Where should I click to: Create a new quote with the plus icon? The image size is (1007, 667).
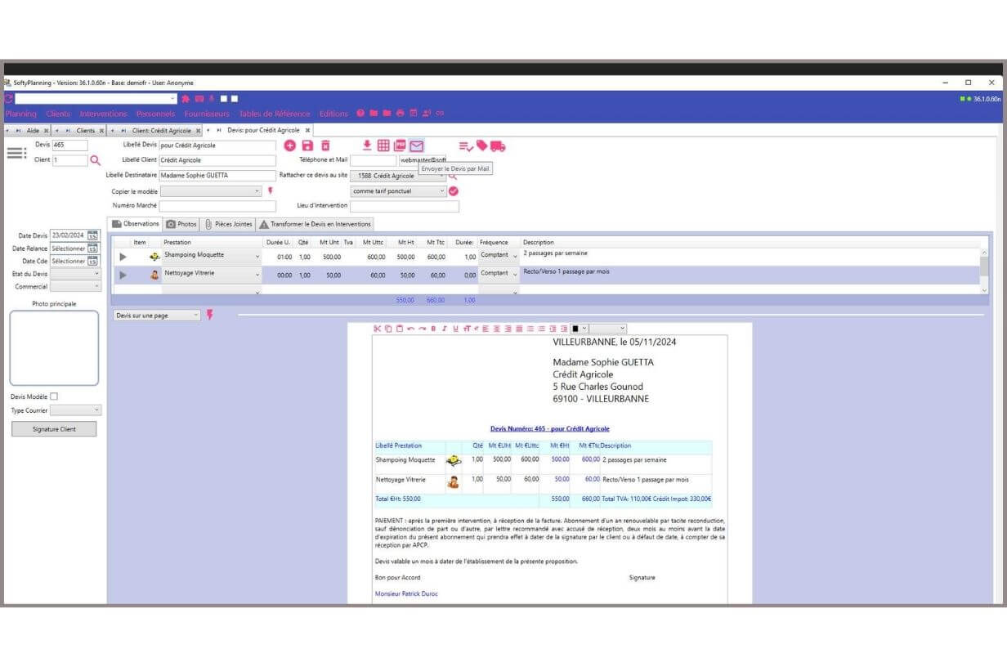[x=290, y=145]
